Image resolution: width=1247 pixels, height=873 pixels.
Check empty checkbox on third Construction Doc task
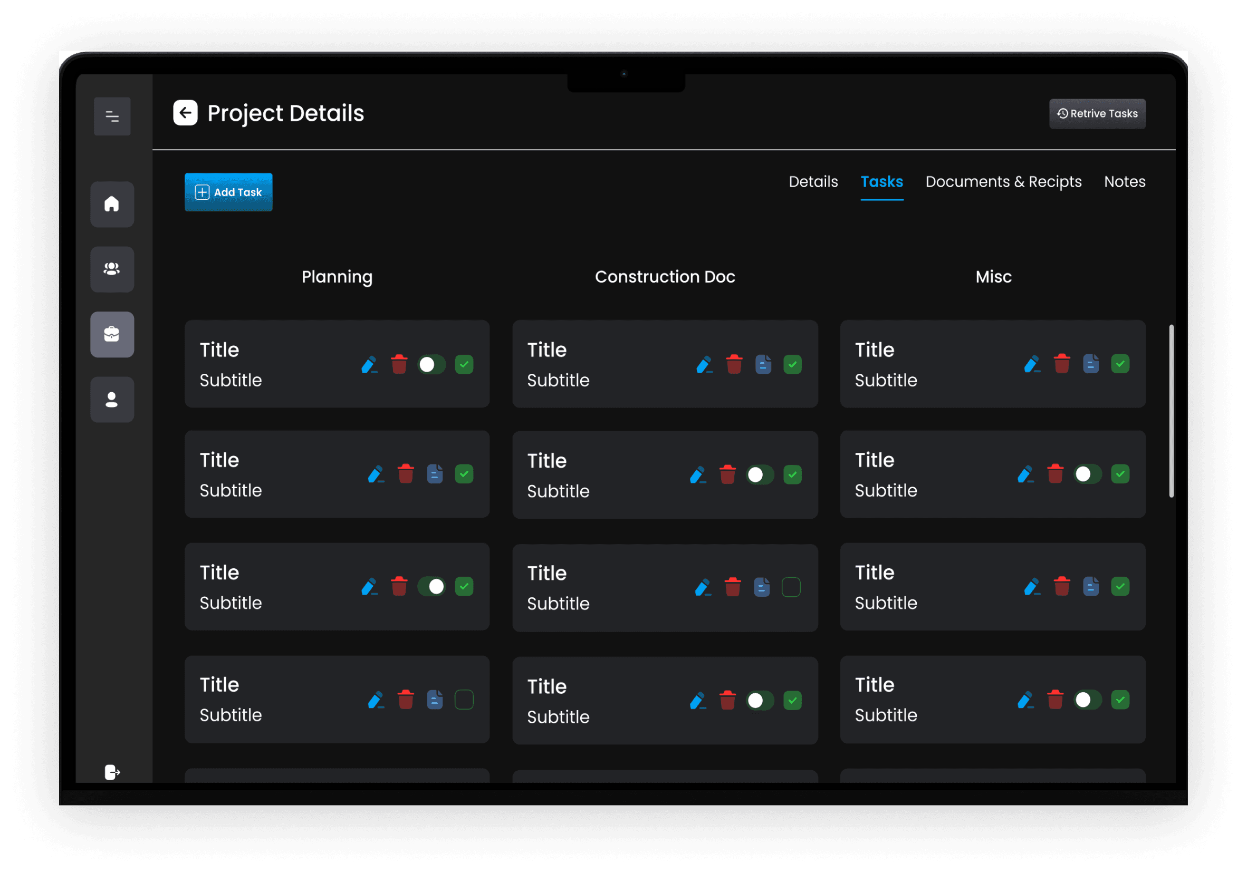click(791, 587)
